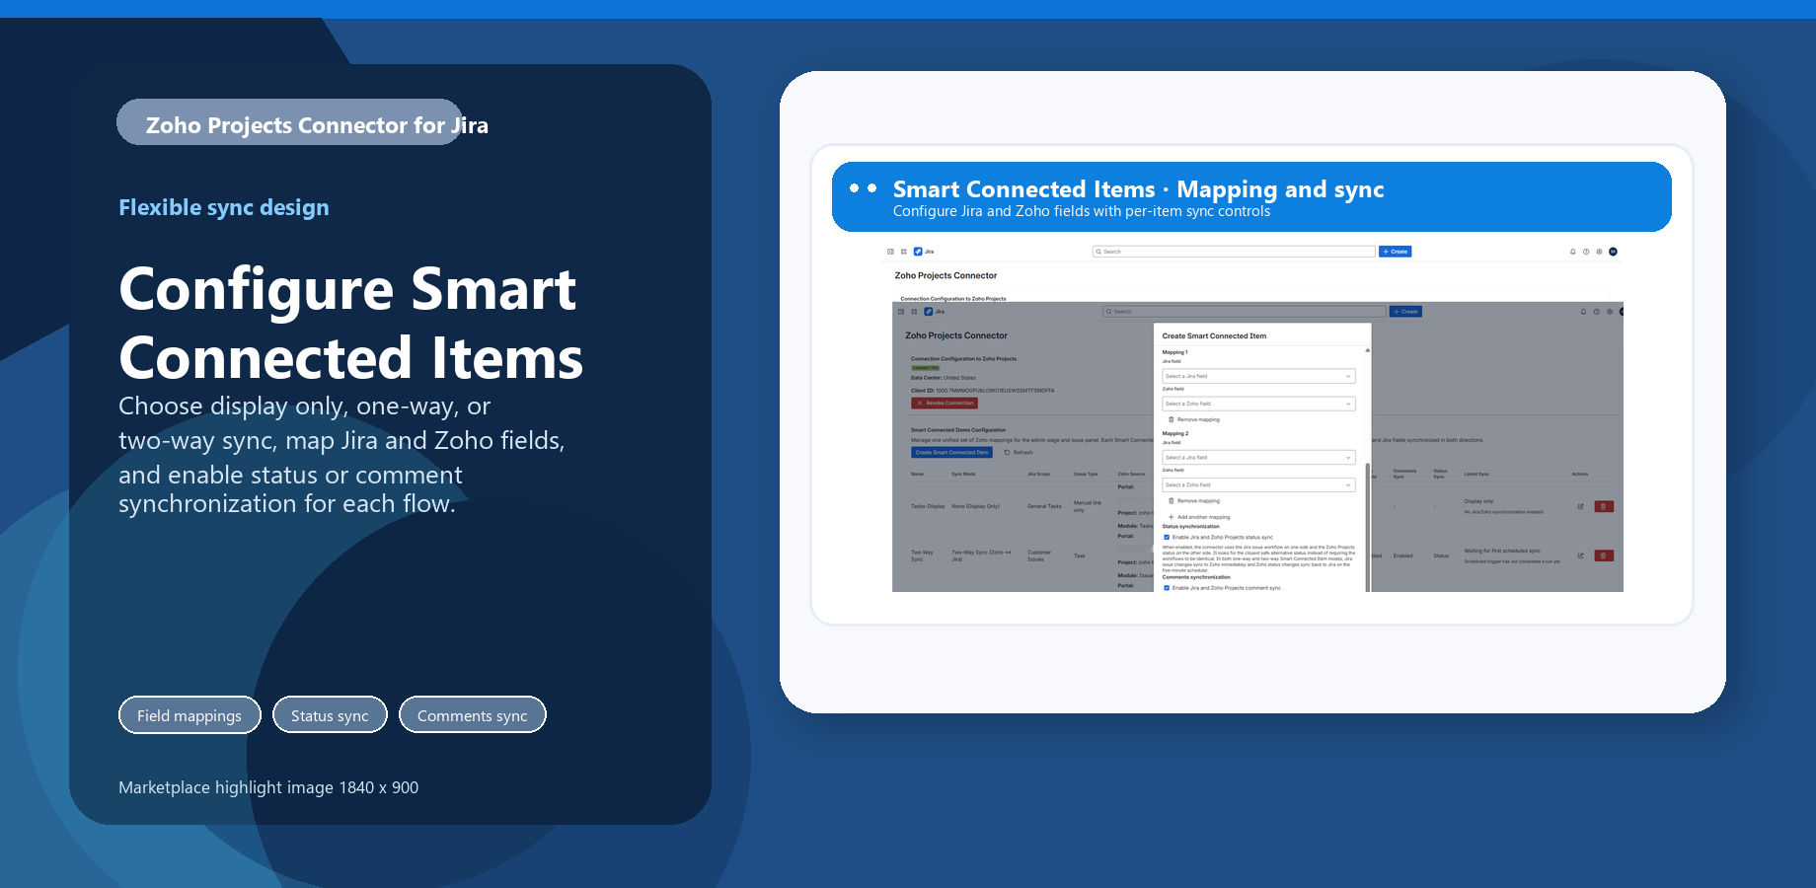Viewport: 1816px width, 888px height.
Task: Disable Jira and Zoho Projects comment sync
Action: (x=1167, y=588)
